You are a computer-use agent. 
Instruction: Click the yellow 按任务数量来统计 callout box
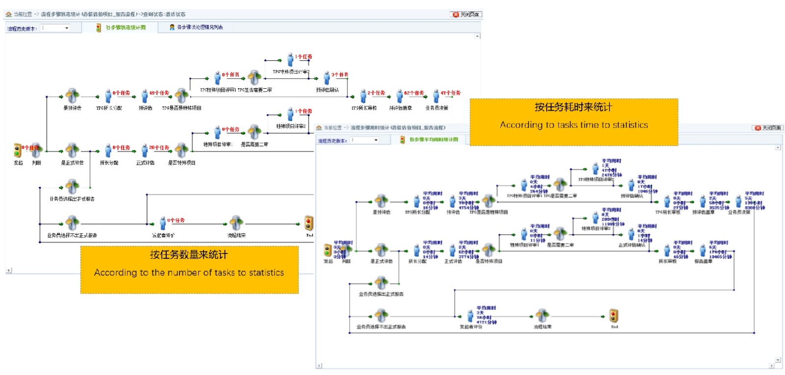pyautogui.click(x=189, y=270)
